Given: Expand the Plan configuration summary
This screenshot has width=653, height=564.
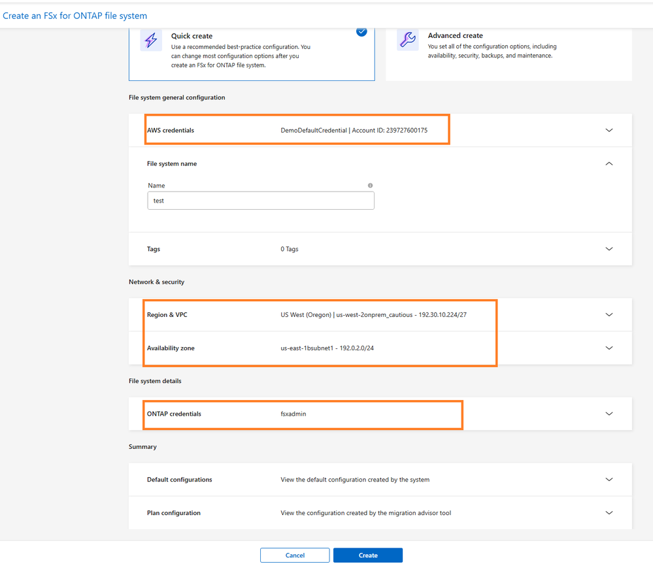Looking at the screenshot, I should [609, 513].
